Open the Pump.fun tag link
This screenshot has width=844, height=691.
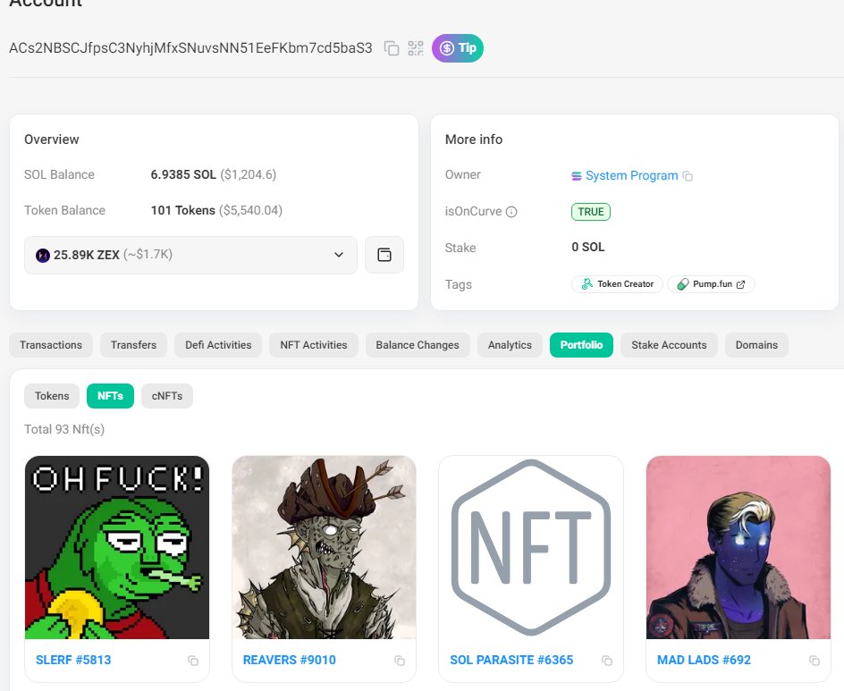tap(711, 284)
